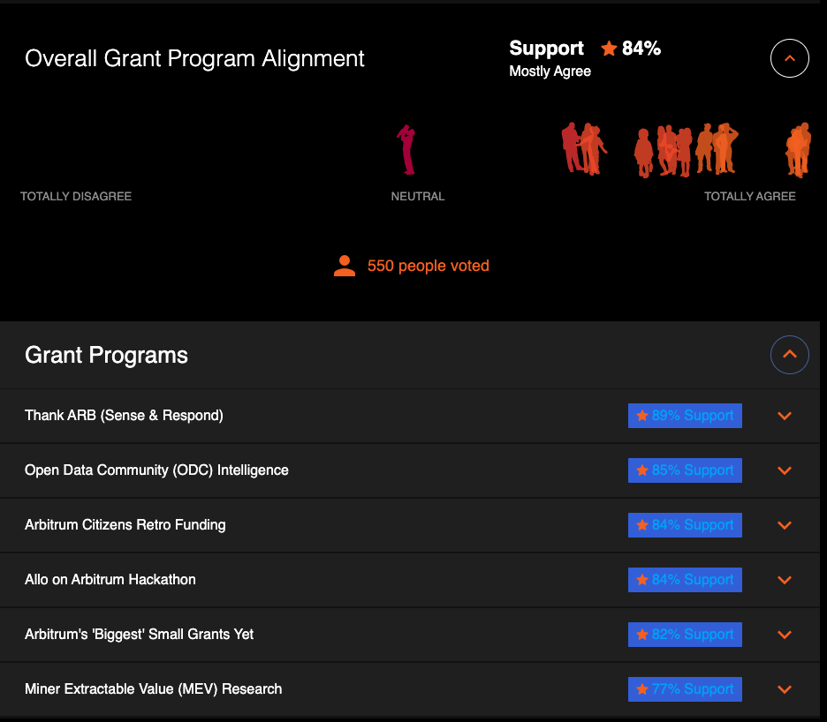The width and height of the screenshot is (827, 722).
Task: Click the orange star beside 84%
Action: [609, 49]
